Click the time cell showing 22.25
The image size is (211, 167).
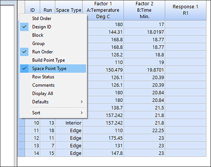(144, 130)
